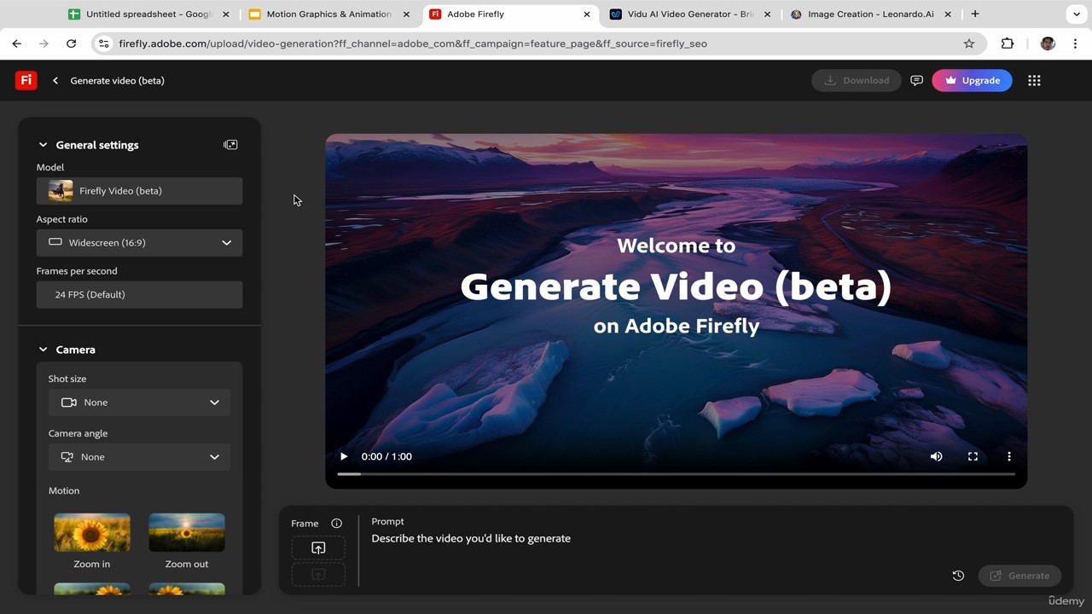Click the Frame info icon
The image size is (1092, 614).
coord(337,524)
